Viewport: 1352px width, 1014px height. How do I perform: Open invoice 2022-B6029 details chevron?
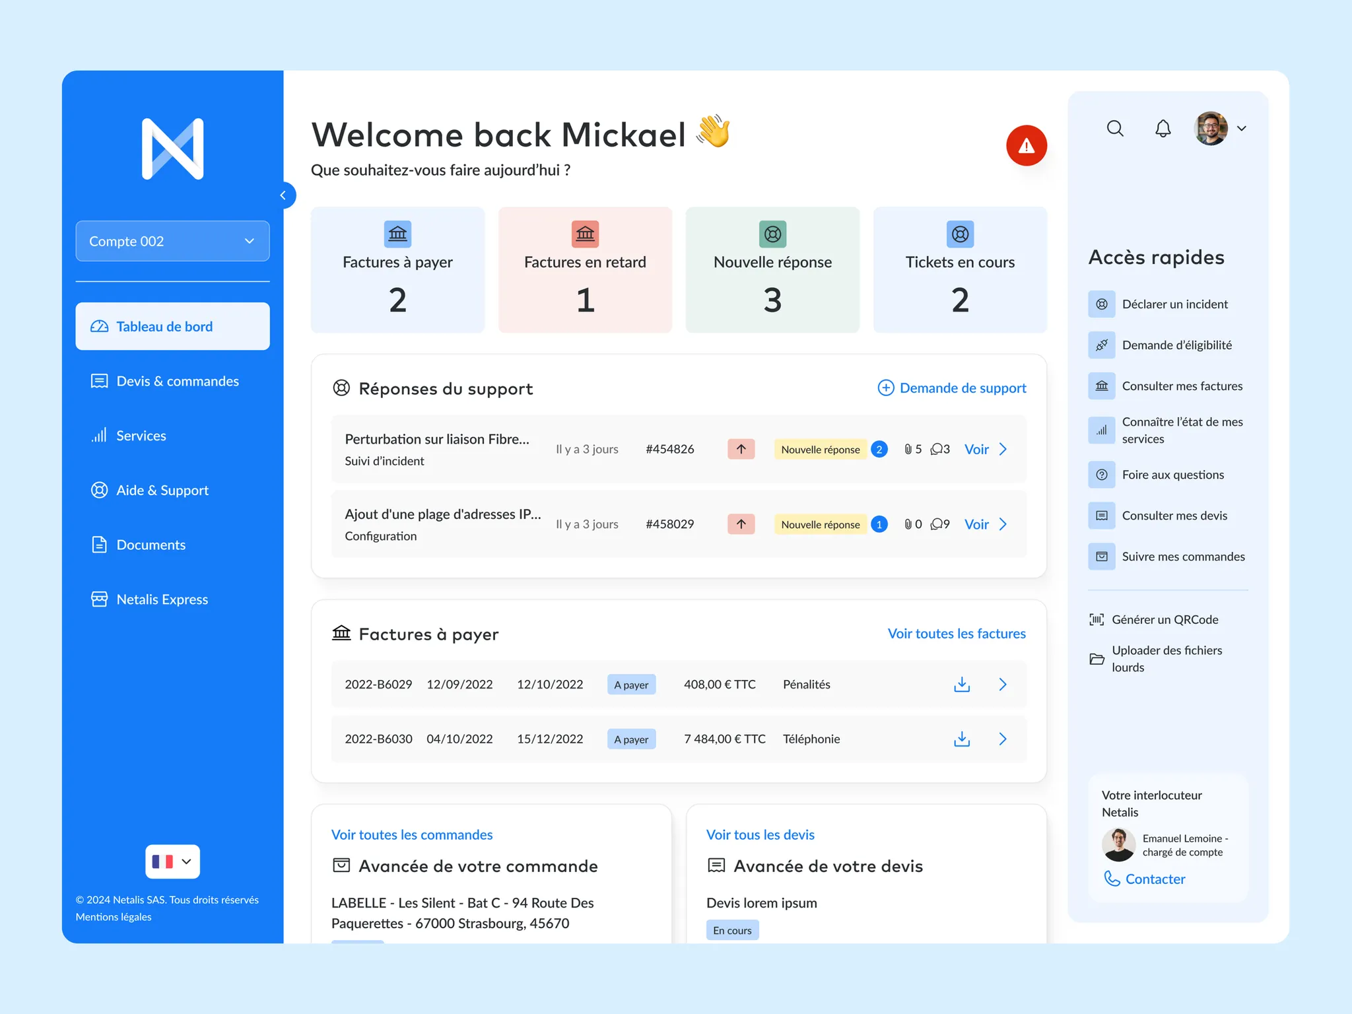[1003, 685]
